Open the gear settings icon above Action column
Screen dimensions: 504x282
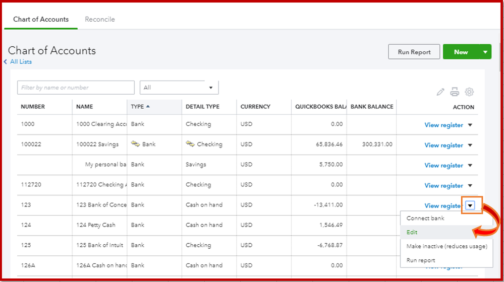[x=469, y=92]
